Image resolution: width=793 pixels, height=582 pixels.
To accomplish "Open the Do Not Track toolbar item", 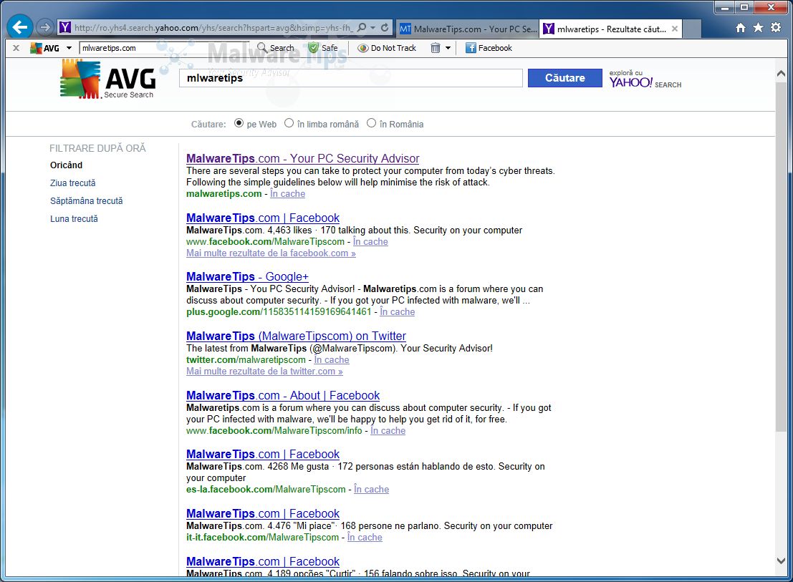I will pyautogui.click(x=387, y=48).
